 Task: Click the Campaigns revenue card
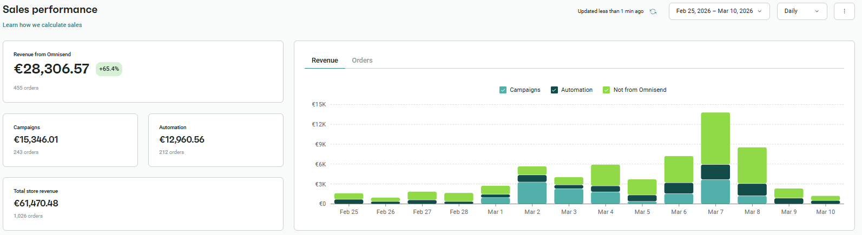point(70,140)
